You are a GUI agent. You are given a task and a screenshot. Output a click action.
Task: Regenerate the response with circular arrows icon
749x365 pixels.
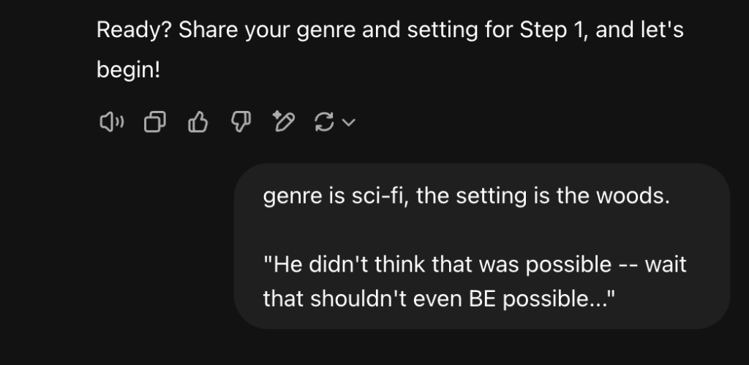(x=324, y=123)
